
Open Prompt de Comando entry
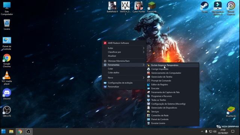pyautogui.click(x=172, y=81)
